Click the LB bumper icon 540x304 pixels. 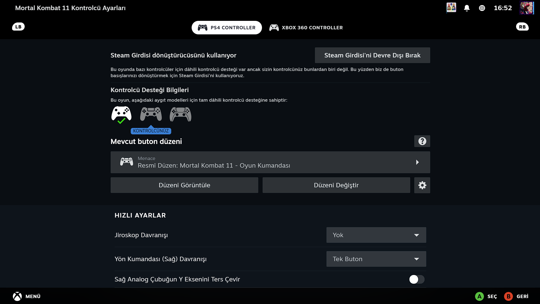click(18, 27)
